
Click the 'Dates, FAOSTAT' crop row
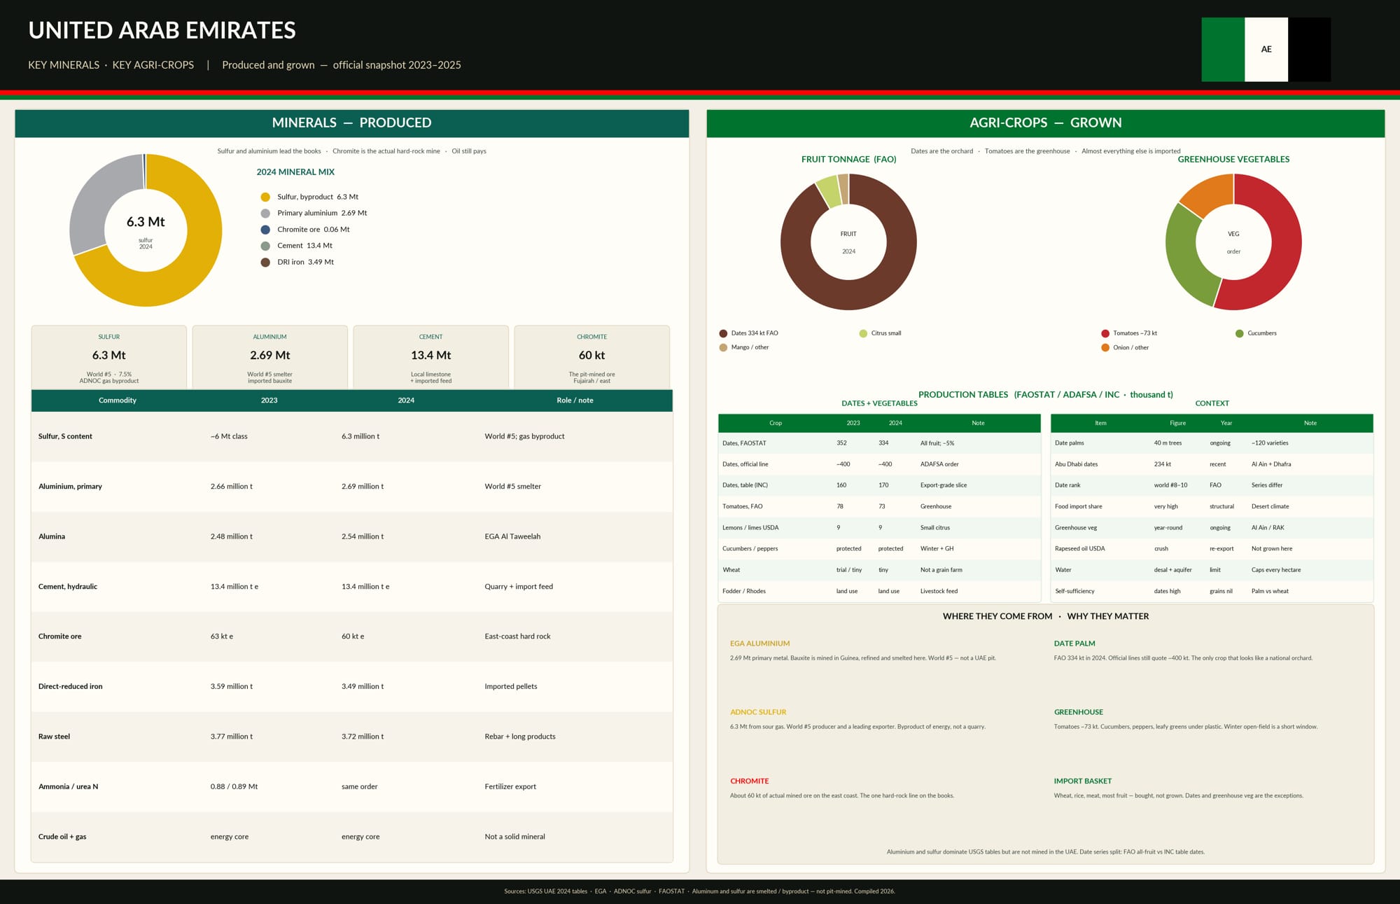coord(879,443)
